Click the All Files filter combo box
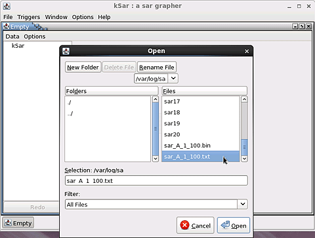 click(156, 205)
